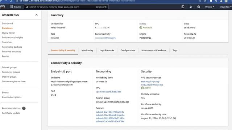The height and width of the screenshot is (130, 232).
Task: Open Option groups in sidebar
Action: pyautogui.click(x=9, y=77)
